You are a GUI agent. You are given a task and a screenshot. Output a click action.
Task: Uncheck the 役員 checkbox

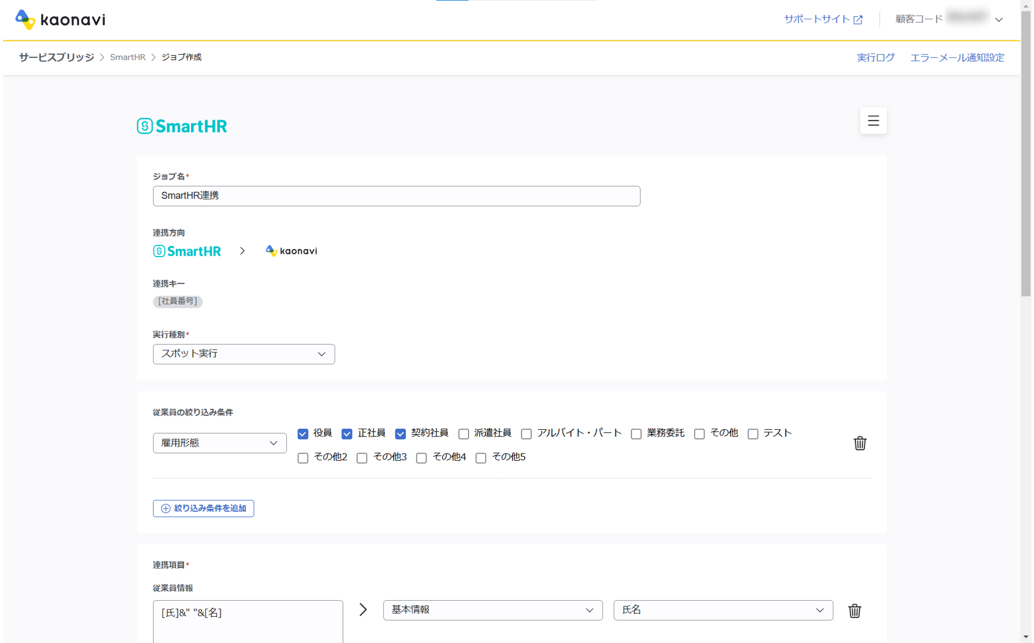[303, 434]
